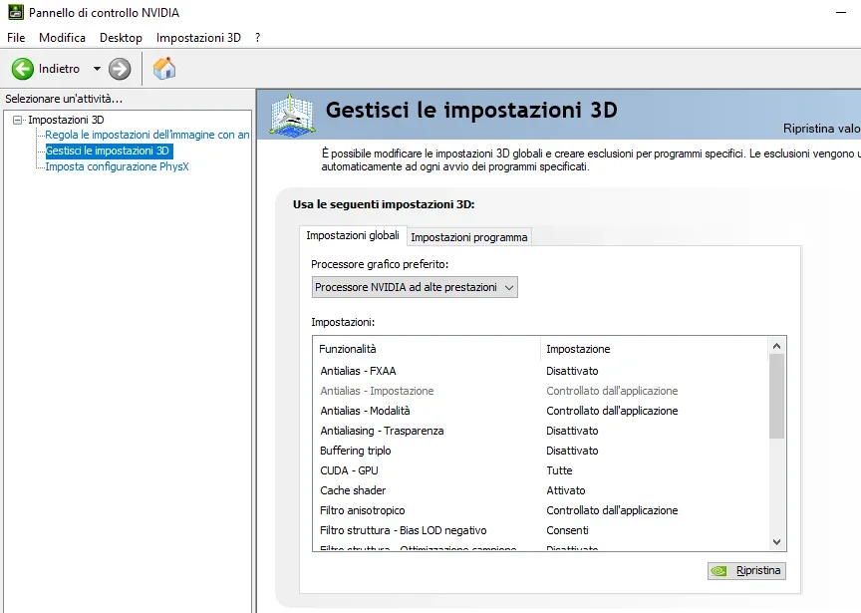Click the Funzionalità column header
Screen dimensions: 861x613
coord(427,349)
